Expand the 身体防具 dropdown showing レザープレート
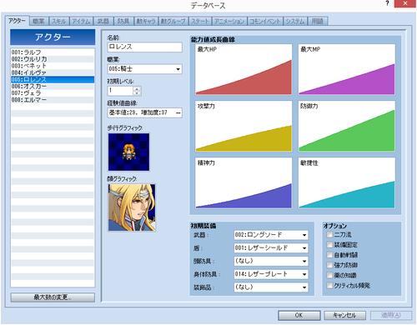This screenshot has height=325, width=417. coord(271,274)
